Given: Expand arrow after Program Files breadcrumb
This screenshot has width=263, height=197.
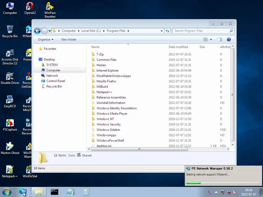Looking at the screenshot, I should 128,31.
